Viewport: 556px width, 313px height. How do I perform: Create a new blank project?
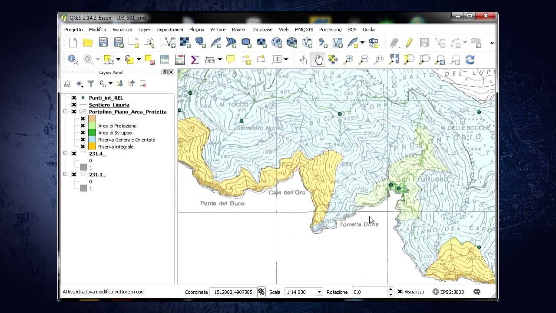[73, 43]
